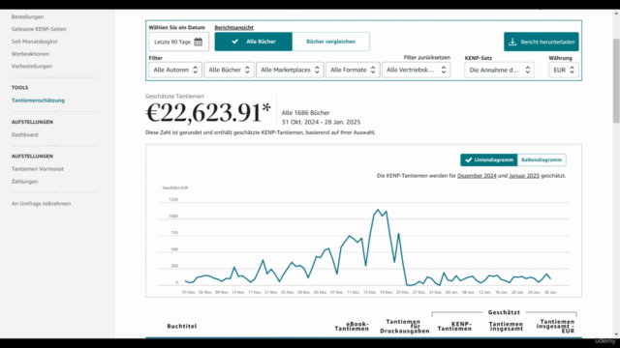Open the Bestellungen report in the sidebar

point(27,16)
